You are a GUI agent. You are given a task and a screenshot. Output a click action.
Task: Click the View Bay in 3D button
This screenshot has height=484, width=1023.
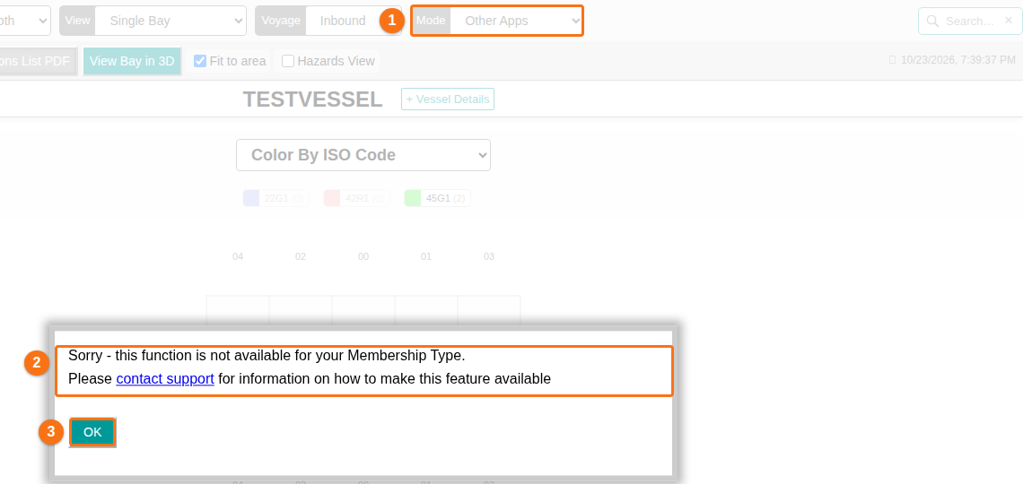point(132,61)
